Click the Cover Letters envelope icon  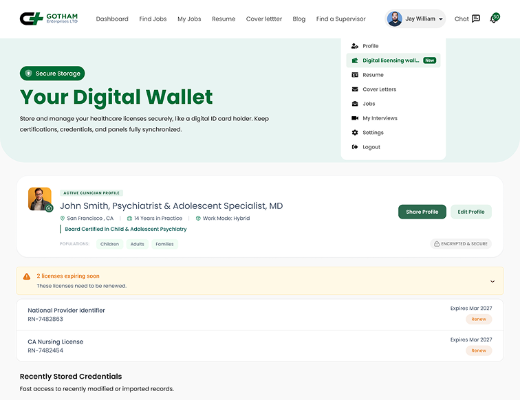click(355, 89)
